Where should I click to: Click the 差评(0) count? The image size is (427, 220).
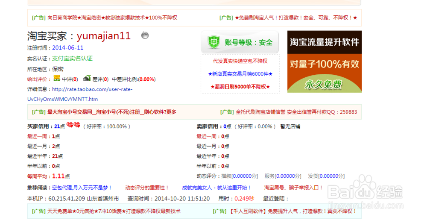point(100,79)
